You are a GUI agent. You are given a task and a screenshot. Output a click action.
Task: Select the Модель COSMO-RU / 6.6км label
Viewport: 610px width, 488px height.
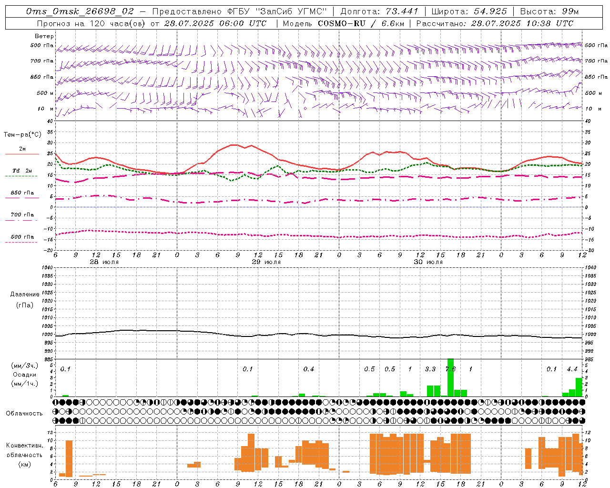pyautogui.click(x=343, y=23)
